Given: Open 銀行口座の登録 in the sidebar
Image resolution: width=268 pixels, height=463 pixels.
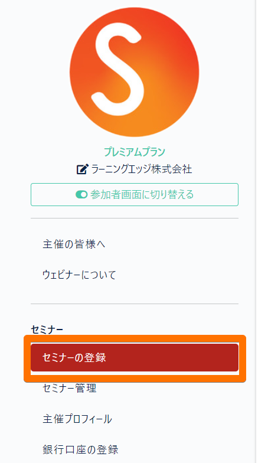Looking at the screenshot, I should pos(80,450).
